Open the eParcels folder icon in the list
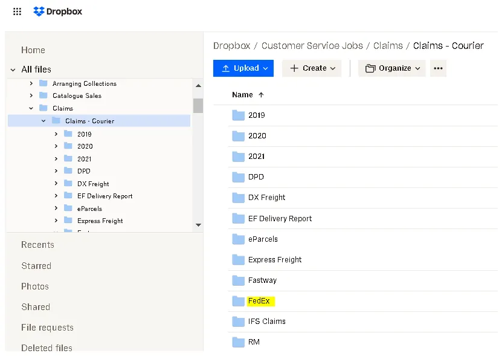 click(x=238, y=239)
